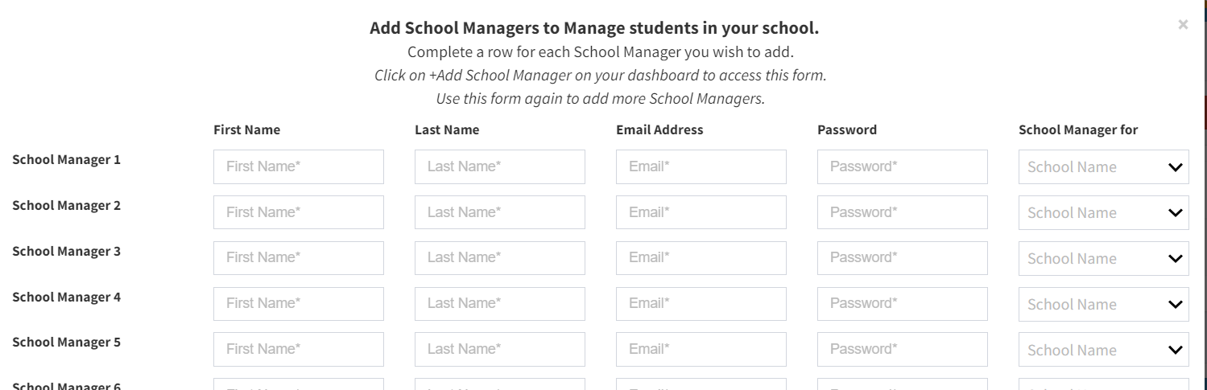Select Password field for School Manager 5

click(902, 350)
